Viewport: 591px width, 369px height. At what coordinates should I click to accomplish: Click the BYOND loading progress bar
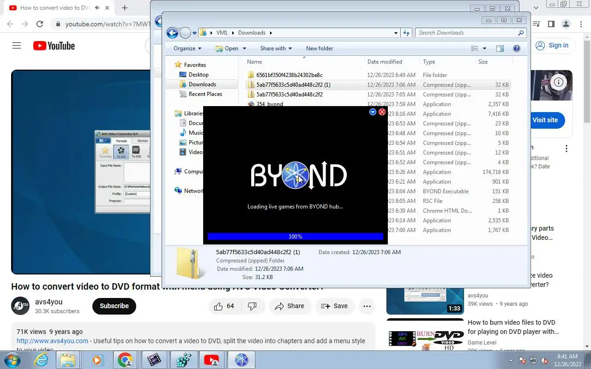[x=295, y=236]
